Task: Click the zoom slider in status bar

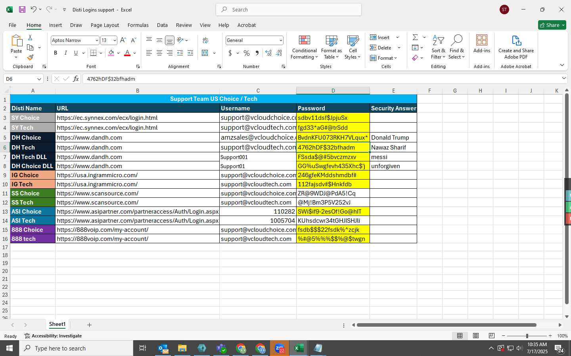Action: tap(527, 336)
